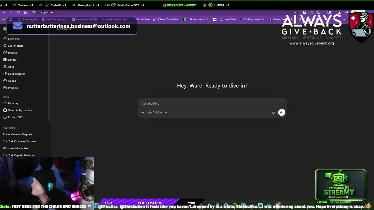Open the Your location to 491 bookmark
The image size is (374, 210).
[115, 20]
